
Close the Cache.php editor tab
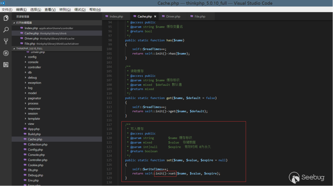[x=155, y=16]
